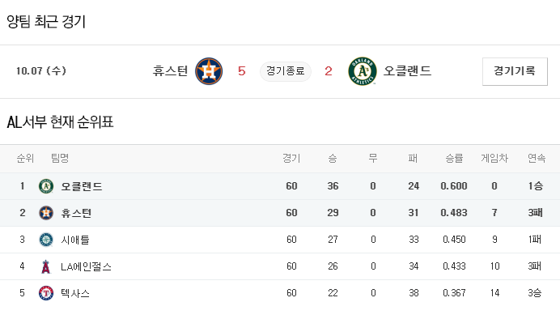Click the 10.07 (수) game date
Viewport: 560px width, 319px height.
(41, 70)
